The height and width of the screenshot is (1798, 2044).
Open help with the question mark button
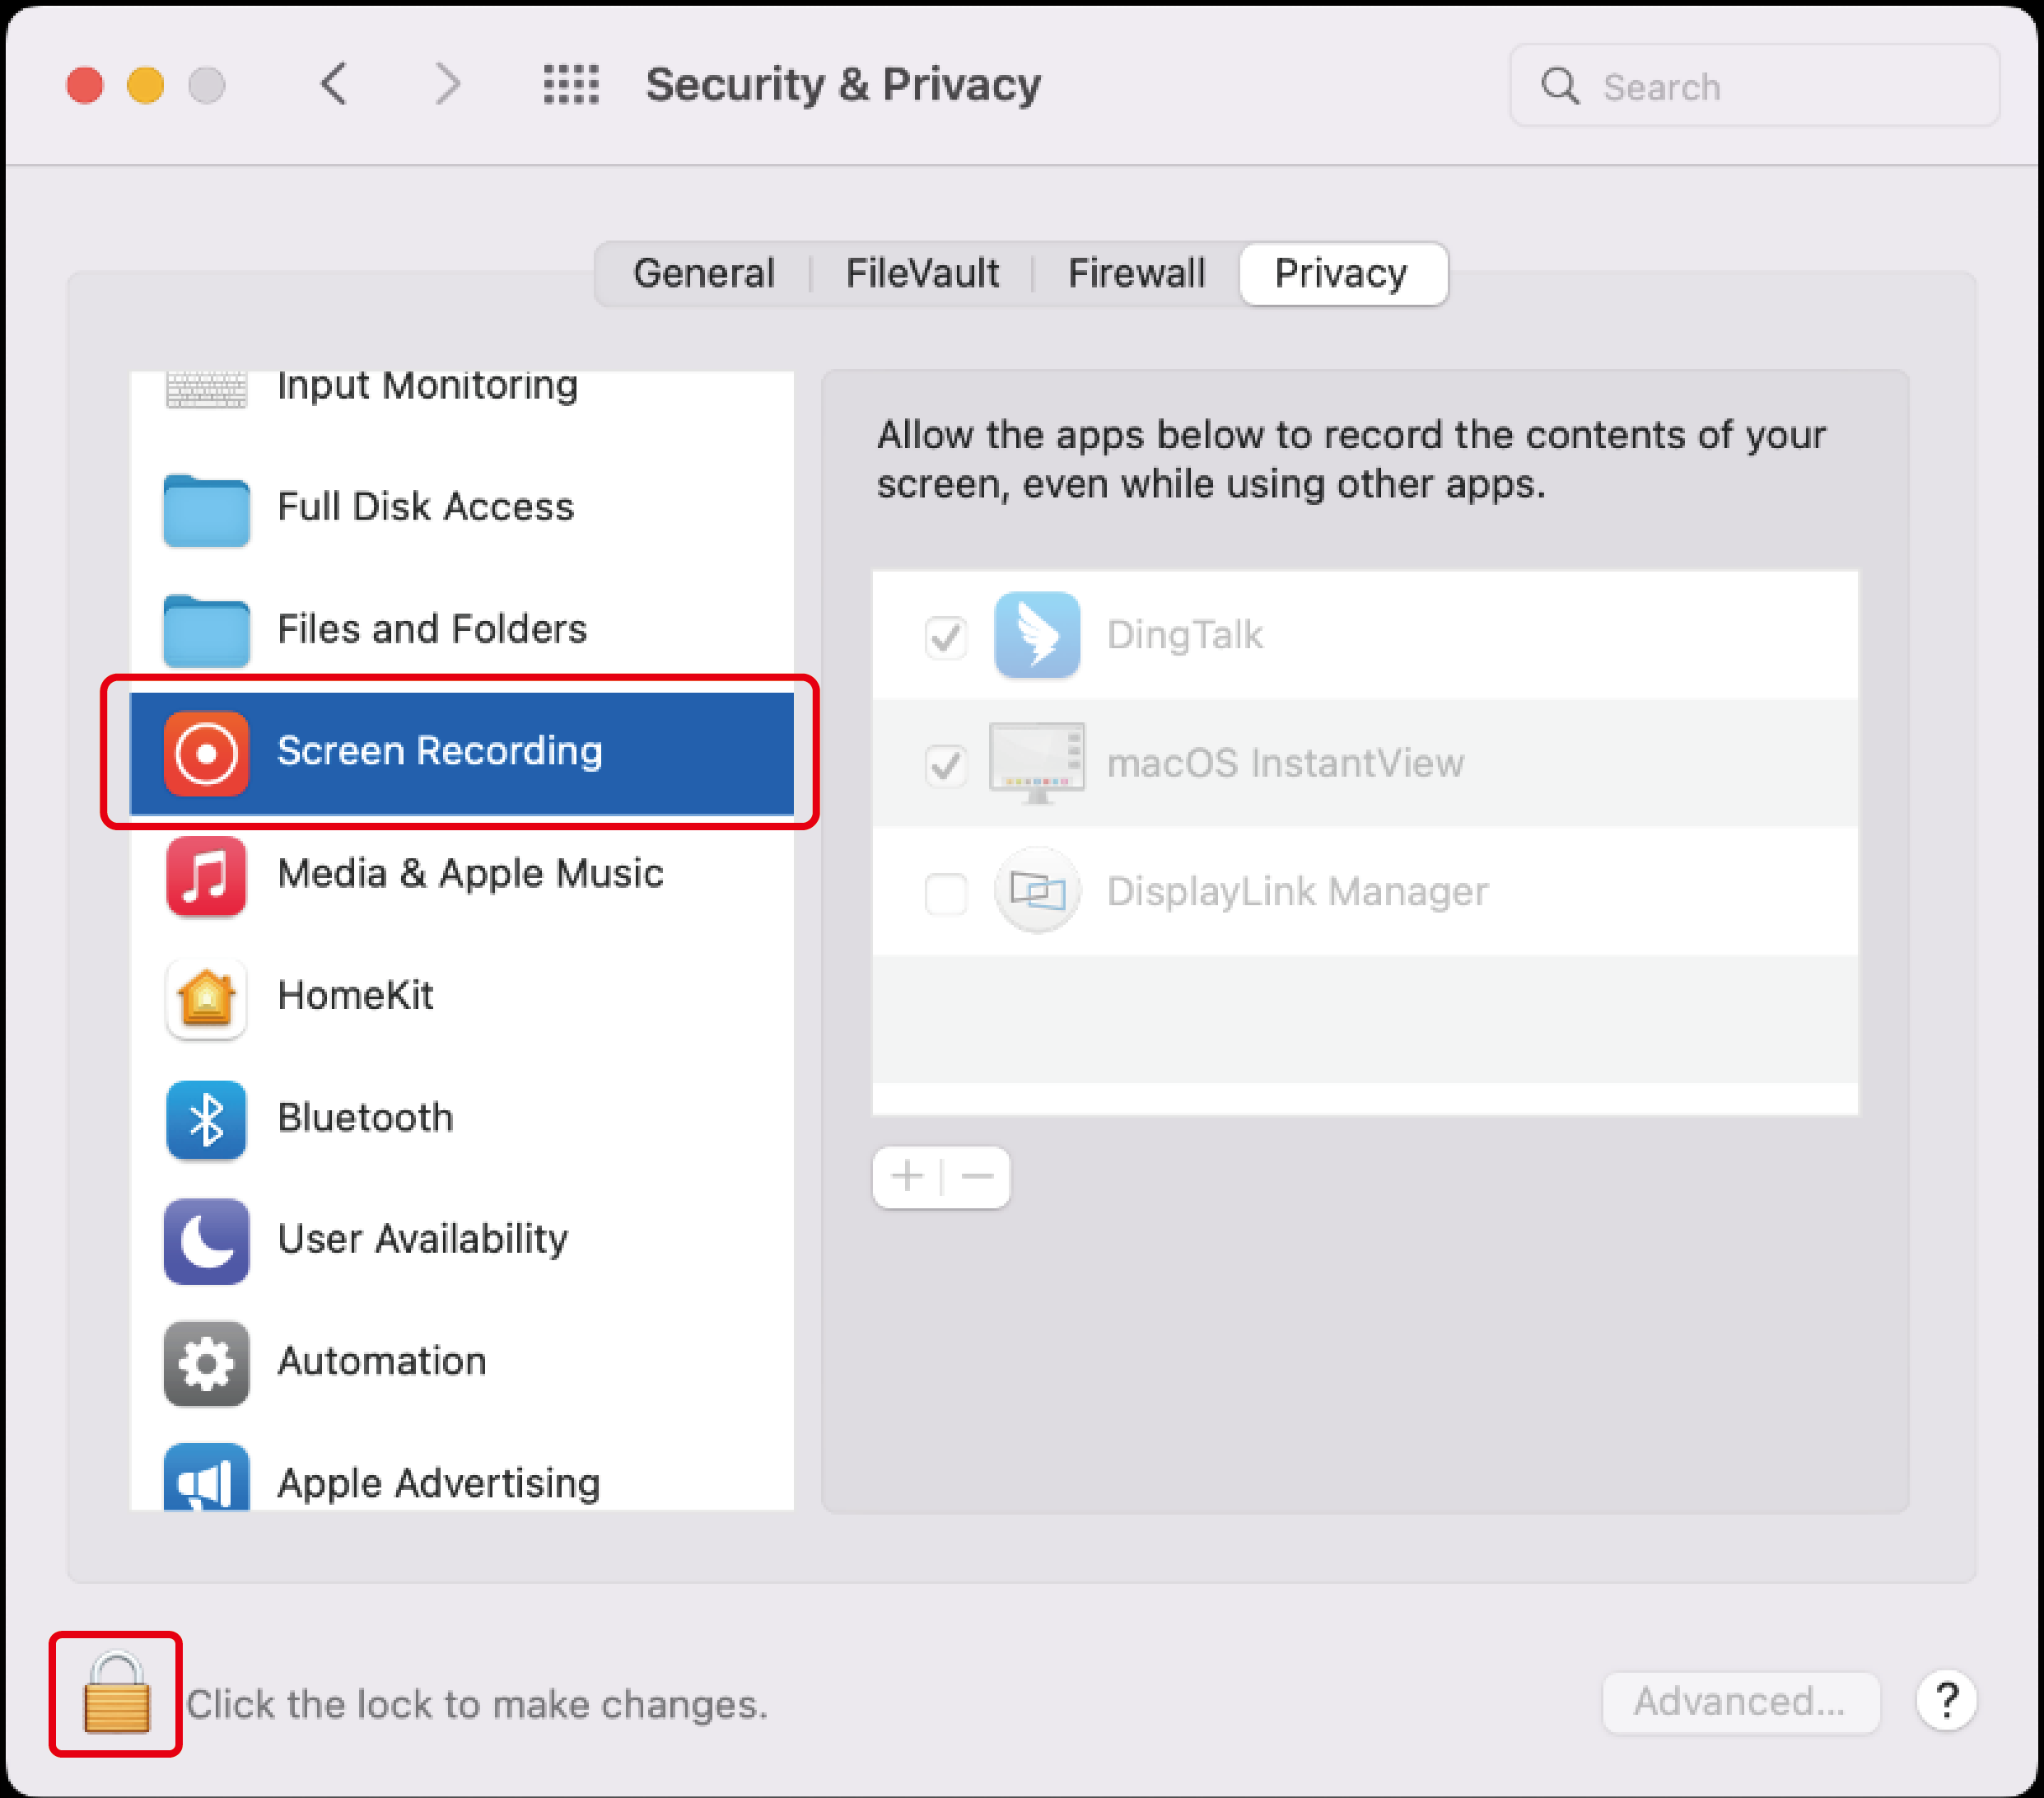pos(1945,1701)
